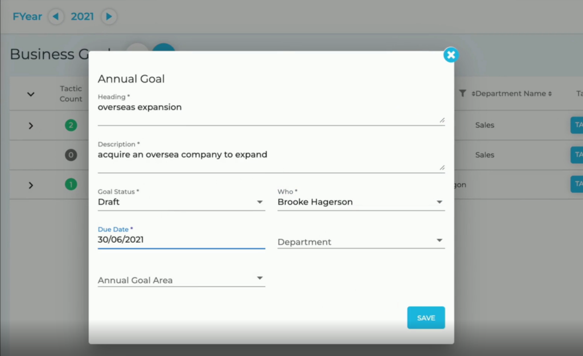Save the annual goal
The image size is (583, 356).
coord(426,318)
